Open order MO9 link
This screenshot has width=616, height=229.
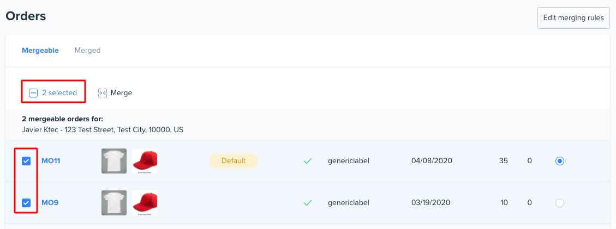(x=50, y=203)
